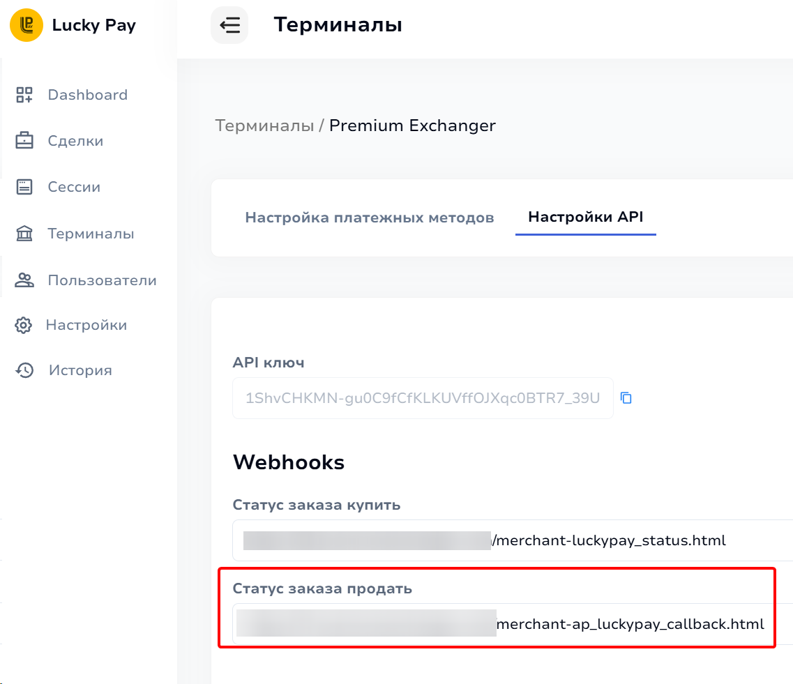Switch to Настройка платежных методов tab
This screenshot has height=684, width=793.
click(x=370, y=218)
